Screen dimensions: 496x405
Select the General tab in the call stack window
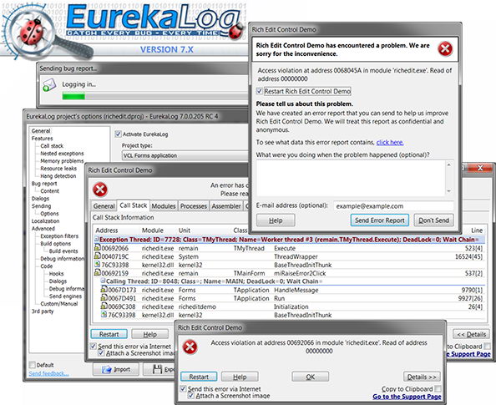(x=104, y=206)
